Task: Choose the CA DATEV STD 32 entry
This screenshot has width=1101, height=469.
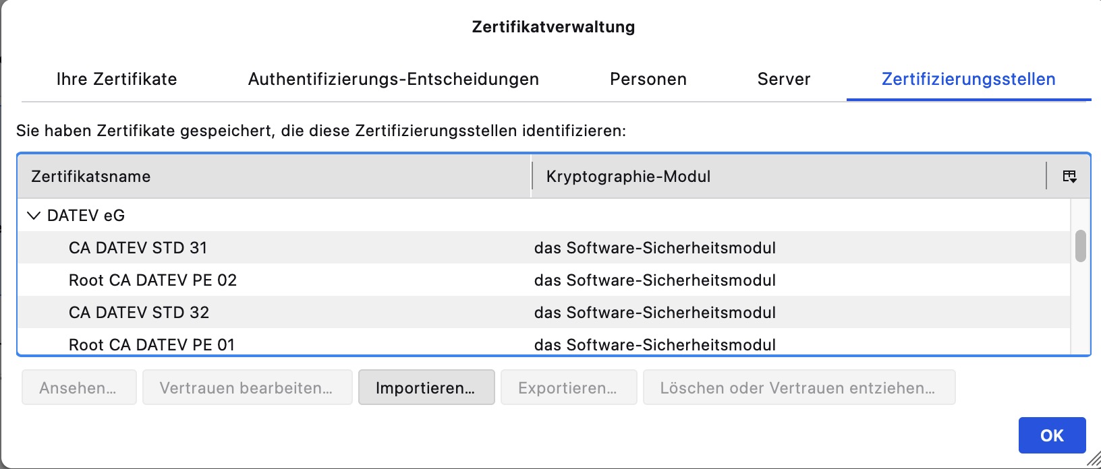Action: [x=139, y=313]
